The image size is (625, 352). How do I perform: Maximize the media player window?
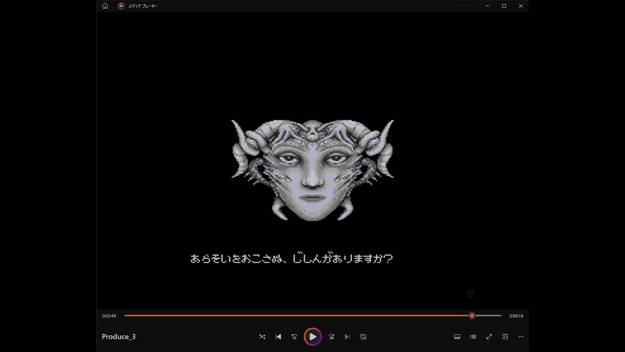504,6
